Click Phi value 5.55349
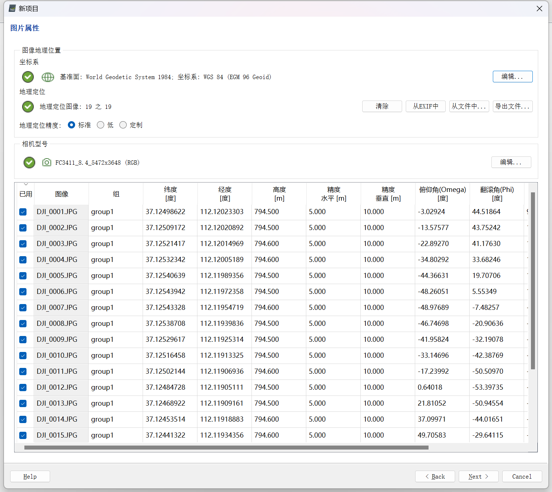Image resolution: width=552 pixels, height=492 pixels. 484,291
